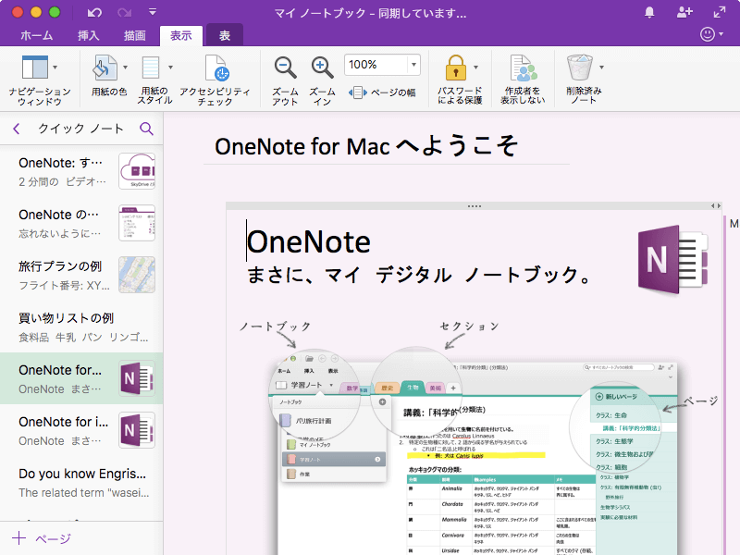Click the 'まさに、マイ デジタル ノートブック。' line
The image size is (740, 555).
419,275
